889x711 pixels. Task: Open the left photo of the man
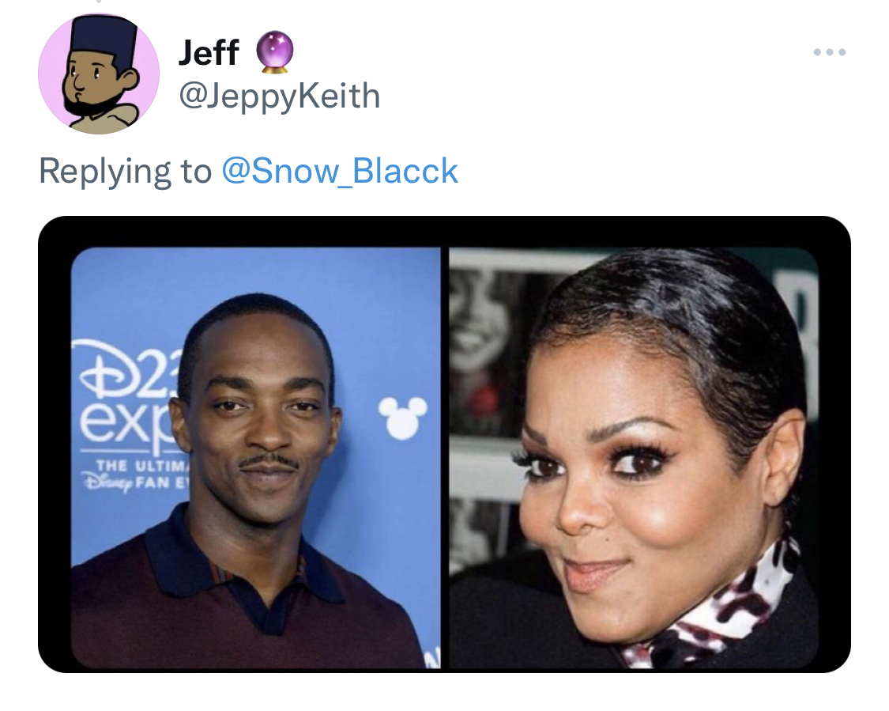[x=256, y=457]
